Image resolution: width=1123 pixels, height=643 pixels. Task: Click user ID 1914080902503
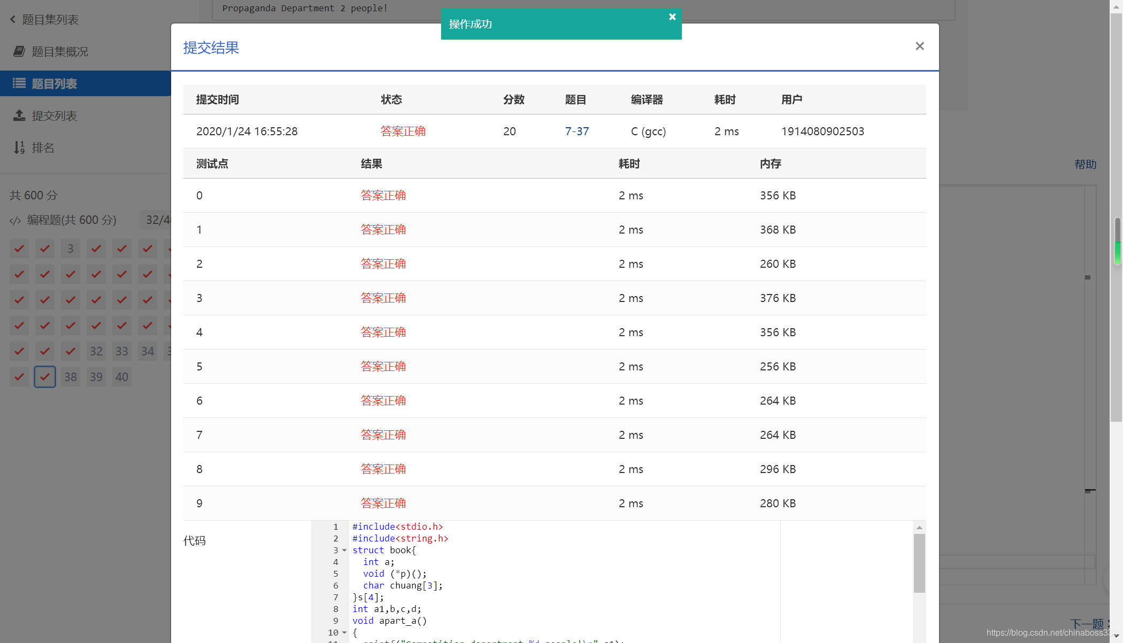822,131
